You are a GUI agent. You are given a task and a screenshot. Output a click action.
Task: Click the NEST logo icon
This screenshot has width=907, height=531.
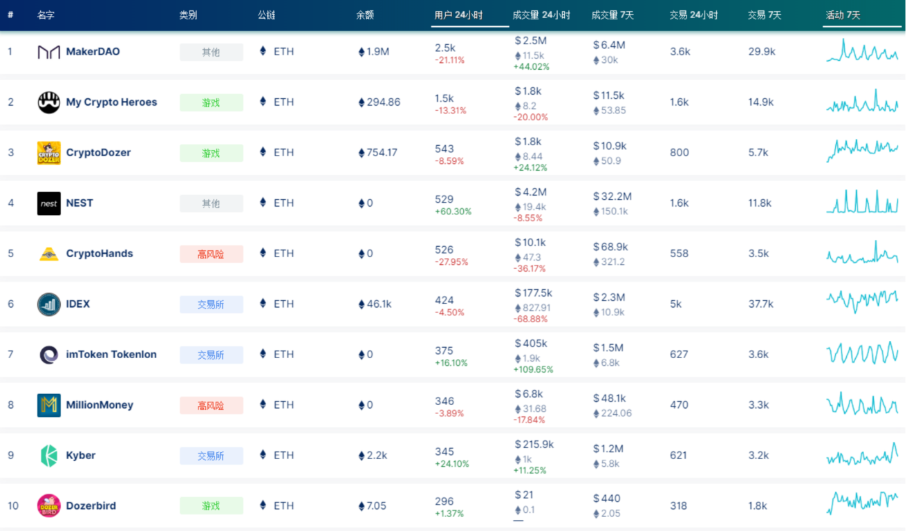coord(49,203)
